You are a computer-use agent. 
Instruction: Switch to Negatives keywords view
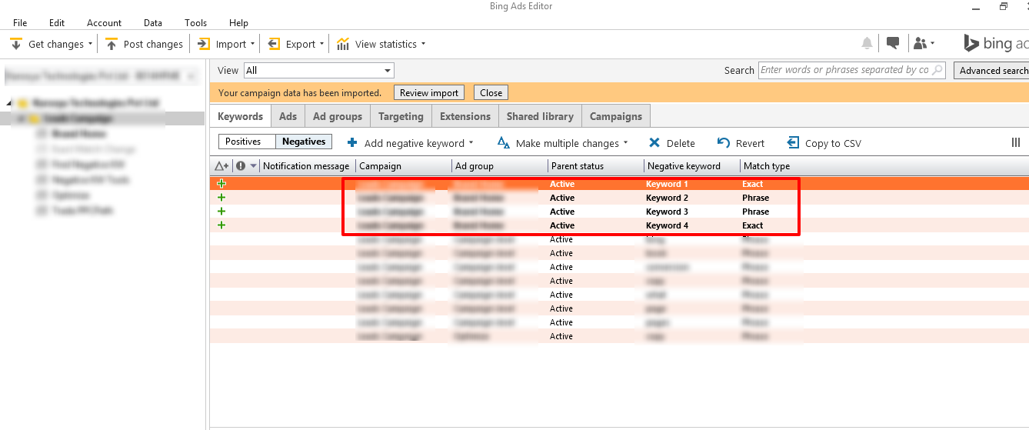click(304, 142)
